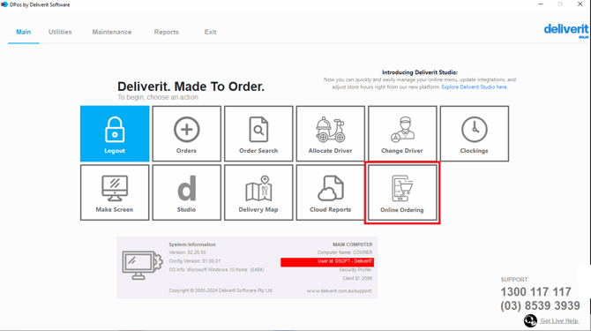The width and height of the screenshot is (591, 331).
Task: Click the MAIN COMPUTER label
Action: pos(353,244)
